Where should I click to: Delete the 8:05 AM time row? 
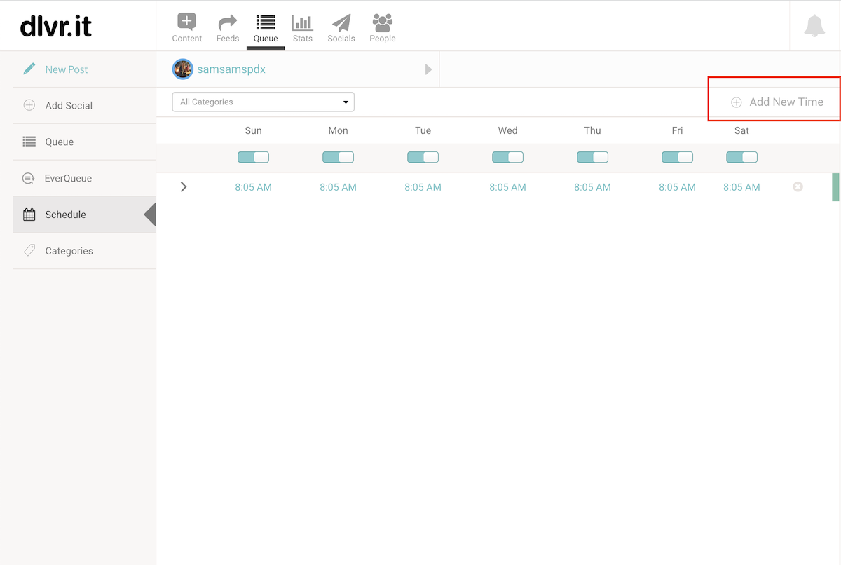coord(798,186)
